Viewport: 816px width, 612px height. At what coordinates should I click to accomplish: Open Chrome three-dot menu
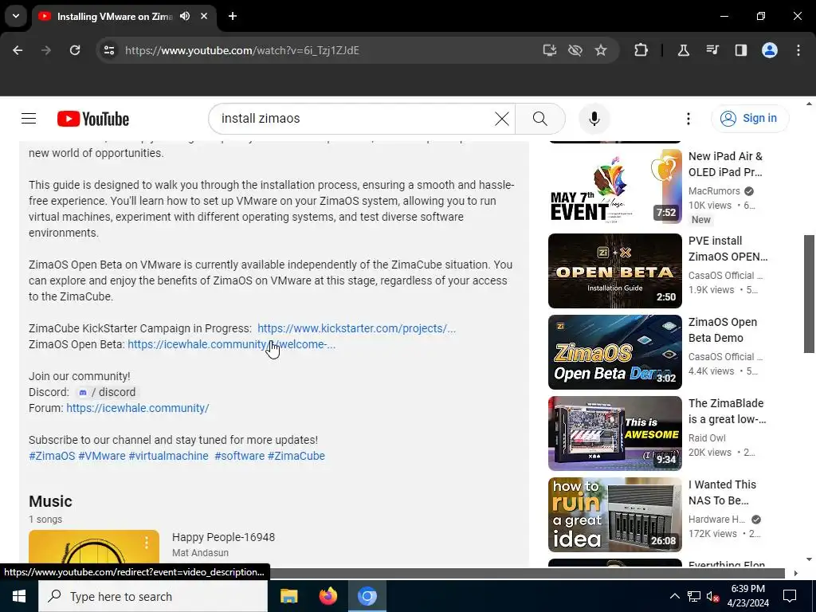[x=798, y=50]
